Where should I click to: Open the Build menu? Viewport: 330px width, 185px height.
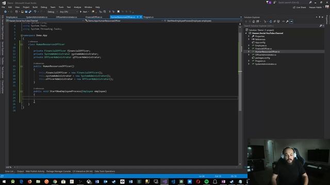pyautogui.click(x=35, y=7)
